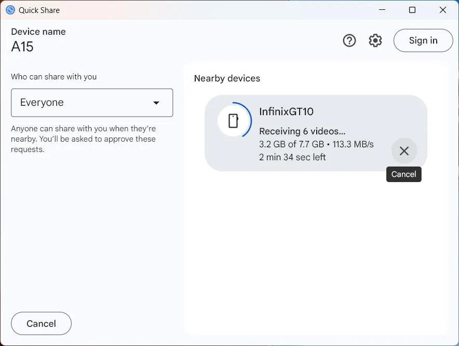Click the Sign in button
The width and height of the screenshot is (459, 346).
tap(423, 40)
